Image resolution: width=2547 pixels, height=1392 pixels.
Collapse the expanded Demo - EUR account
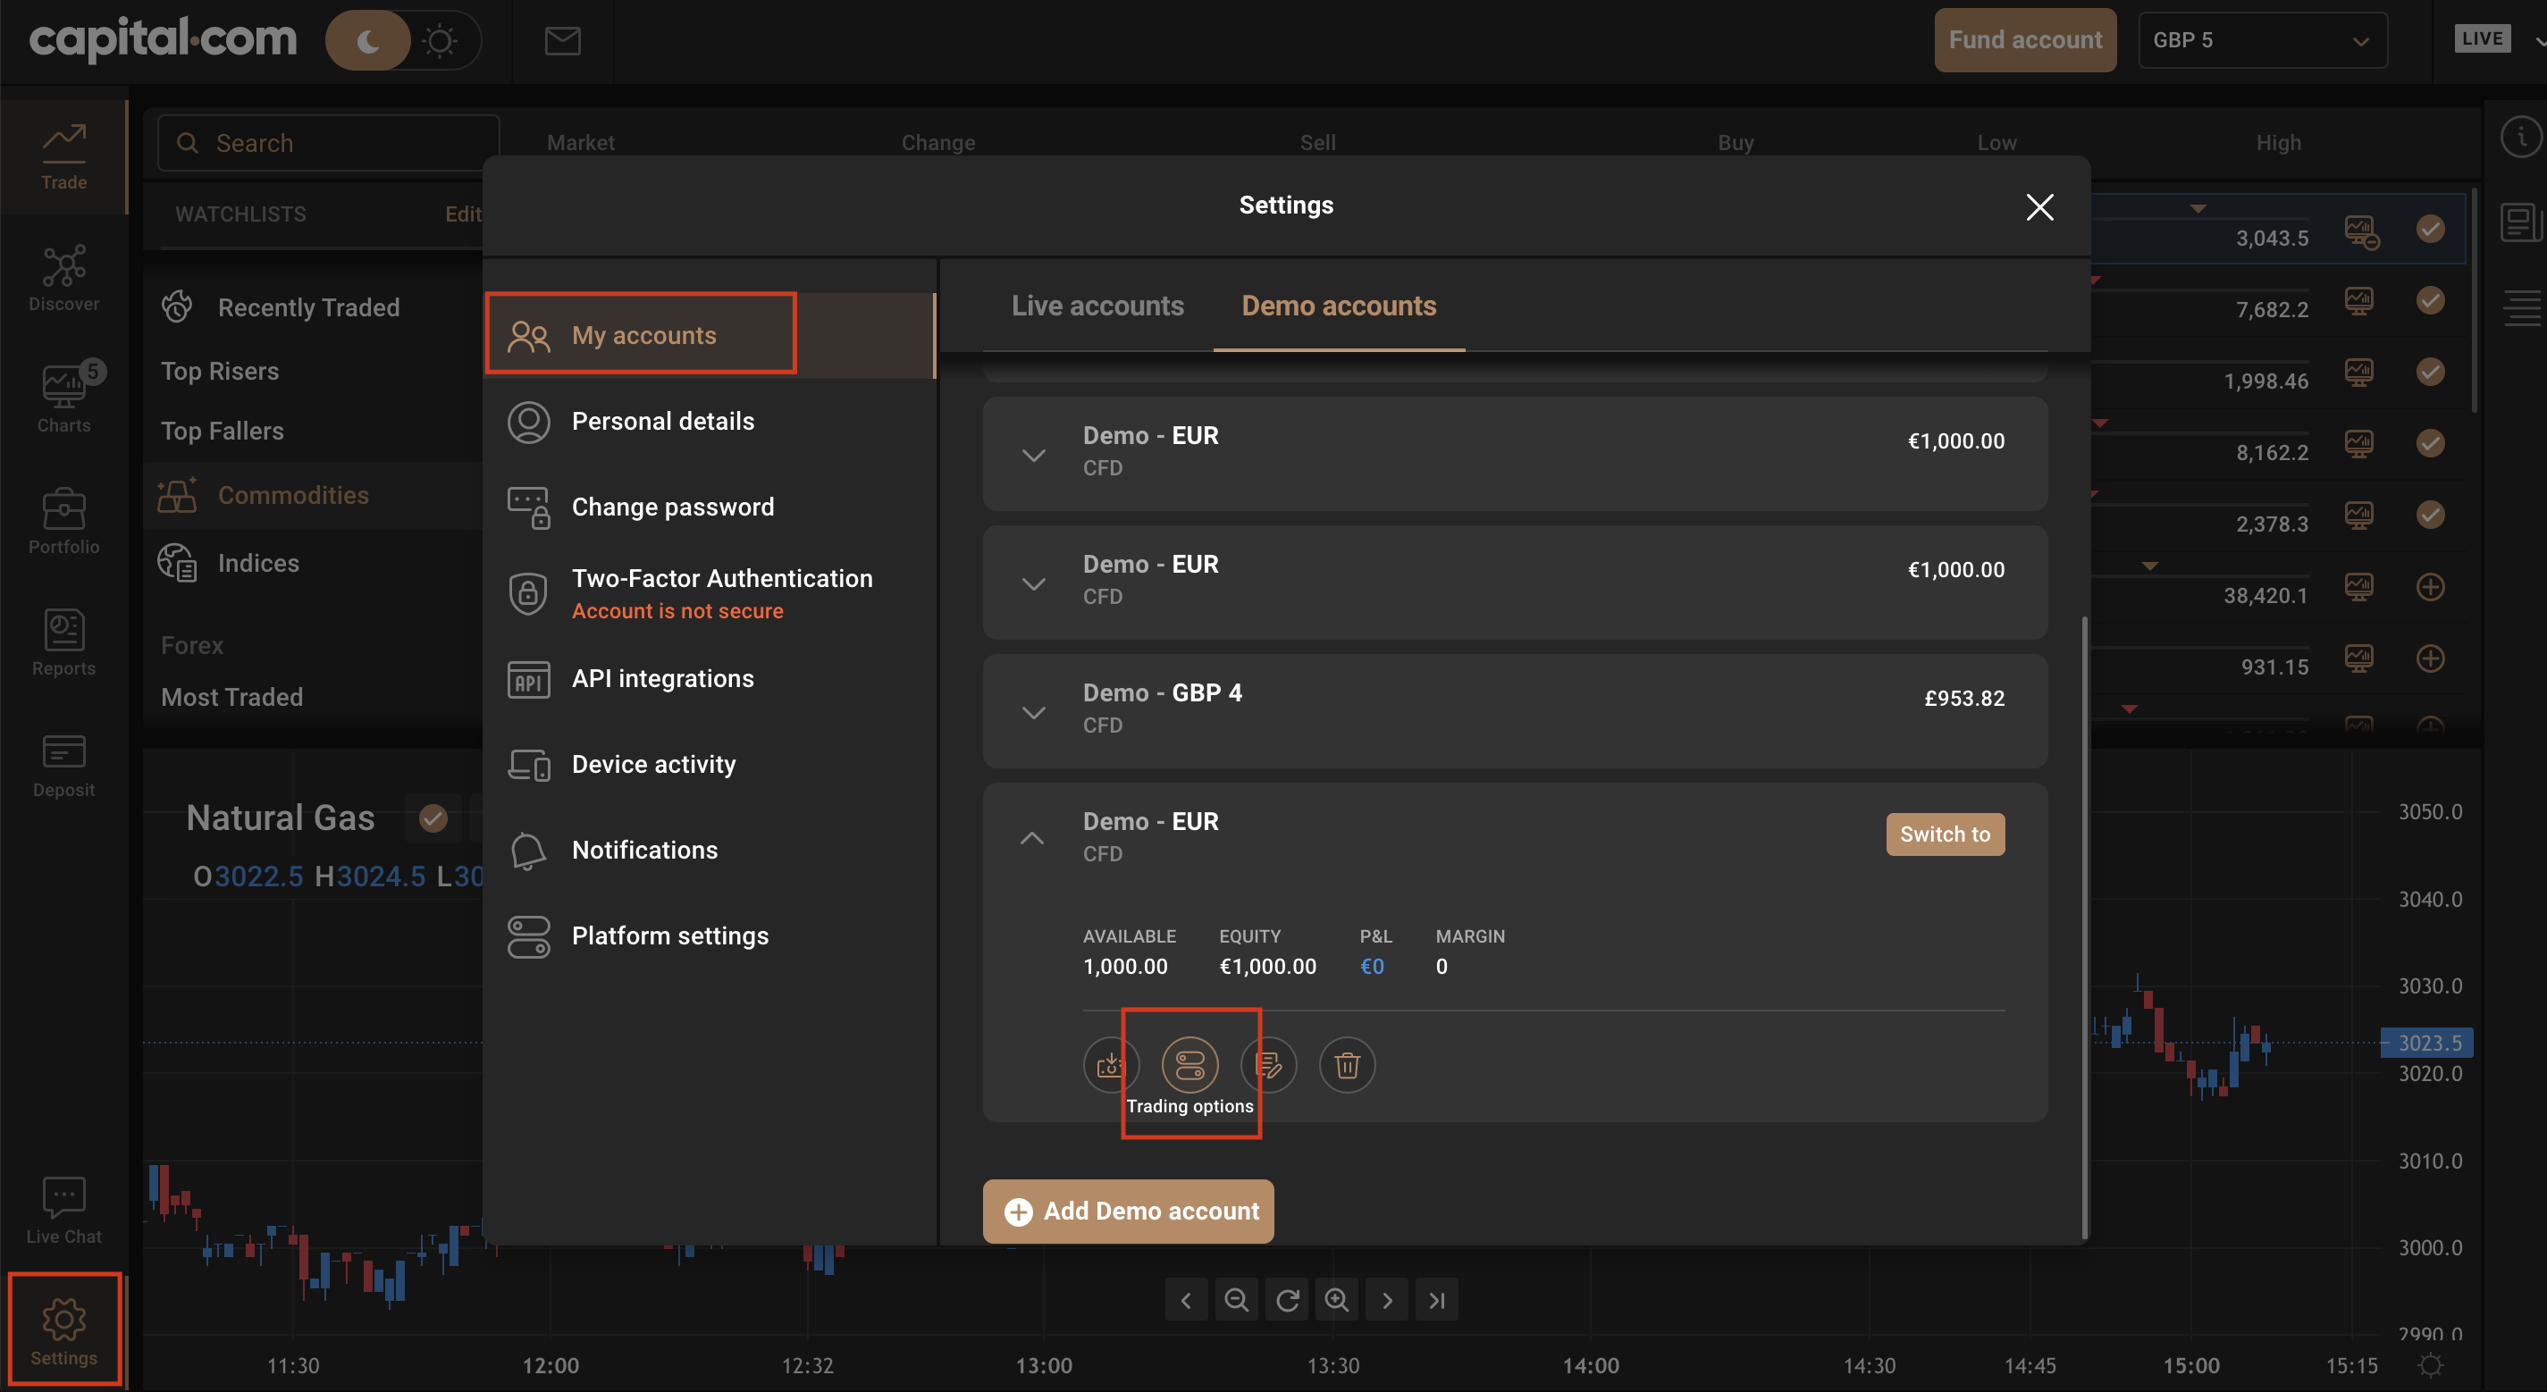(x=1031, y=837)
